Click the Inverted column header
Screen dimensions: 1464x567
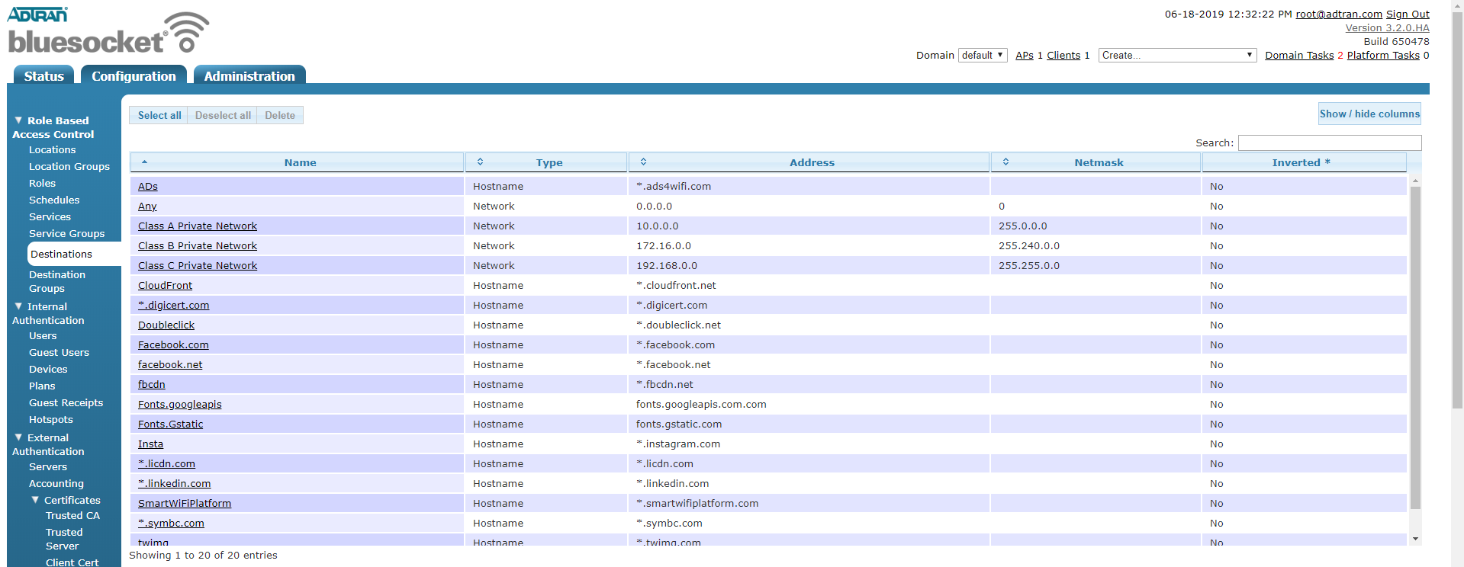1304,162
